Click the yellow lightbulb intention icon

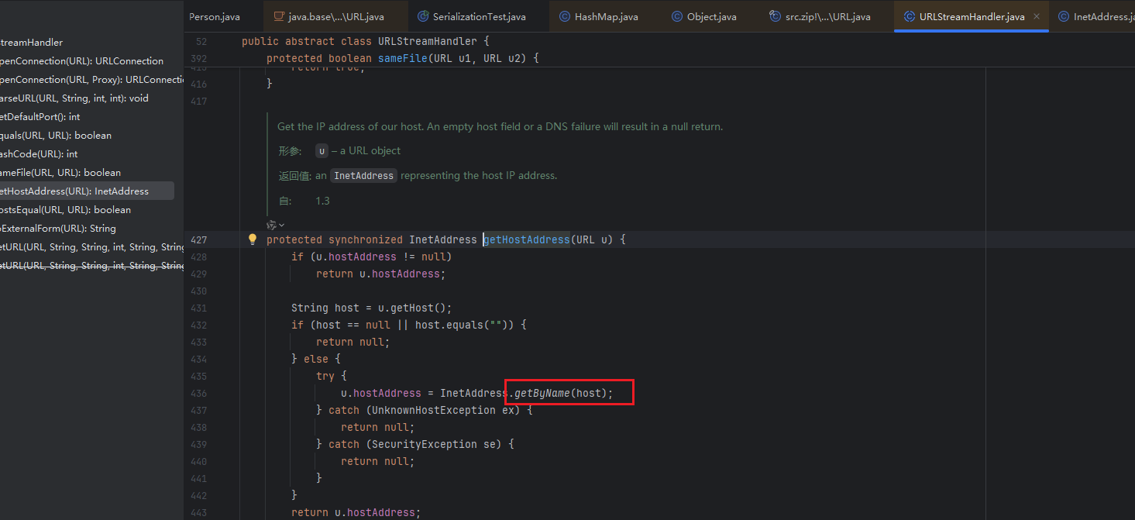(252, 239)
